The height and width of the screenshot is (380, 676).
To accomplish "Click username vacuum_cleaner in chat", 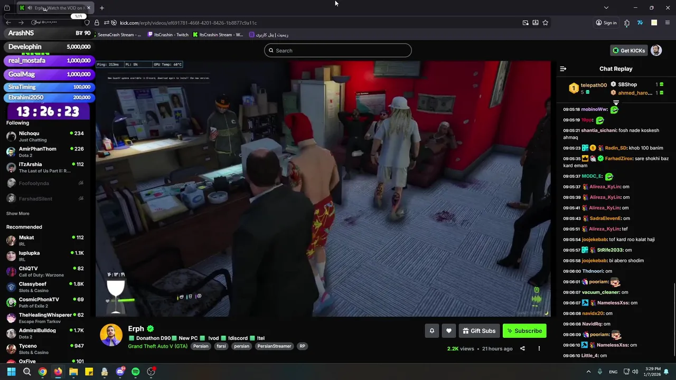I will [600, 292].
